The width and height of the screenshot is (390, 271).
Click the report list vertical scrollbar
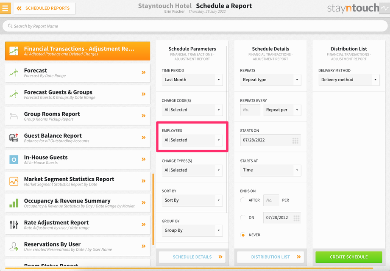[x=153, y=209]
